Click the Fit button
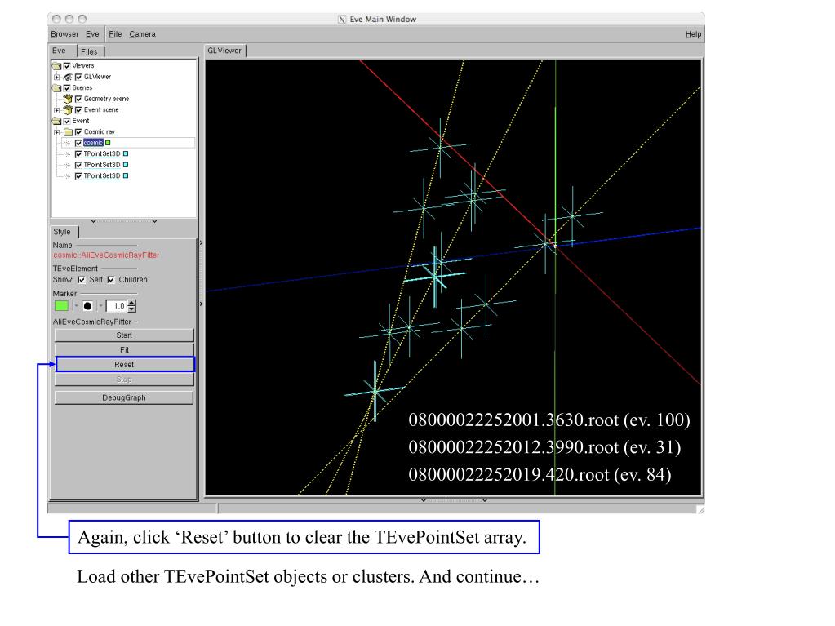835x626 pixels. coord(124,350)
